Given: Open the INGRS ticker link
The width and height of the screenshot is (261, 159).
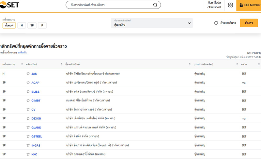Looking at the screenshot, I should 36,145.
